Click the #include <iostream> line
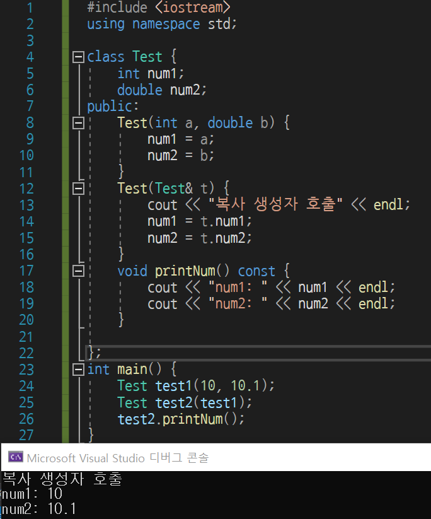Viewport: 431px width, 519px height. (158, 8)
